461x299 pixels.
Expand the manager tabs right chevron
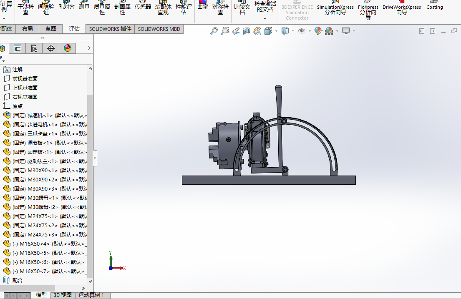click(89, 48)
